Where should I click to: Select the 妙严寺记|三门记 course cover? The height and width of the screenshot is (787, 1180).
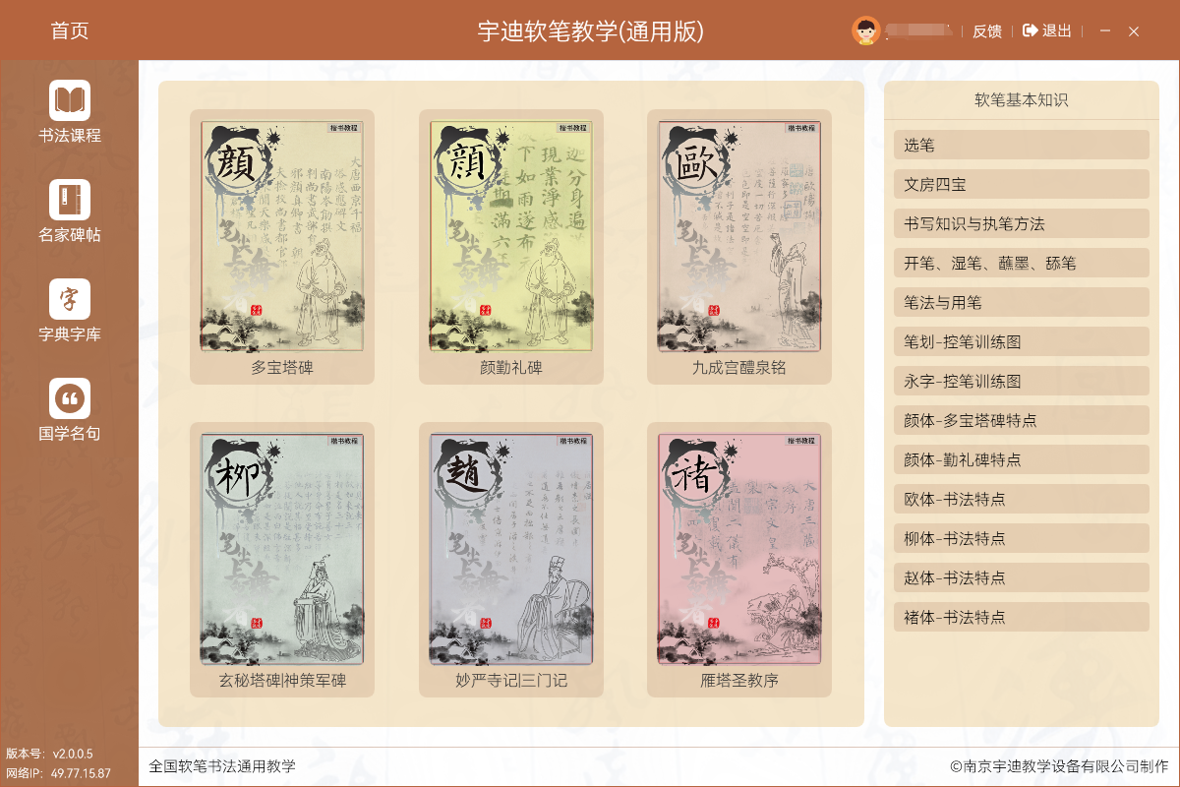pos(510,550)
